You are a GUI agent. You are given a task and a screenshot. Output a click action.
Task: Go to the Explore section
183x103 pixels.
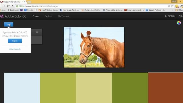tap(48, 16)
